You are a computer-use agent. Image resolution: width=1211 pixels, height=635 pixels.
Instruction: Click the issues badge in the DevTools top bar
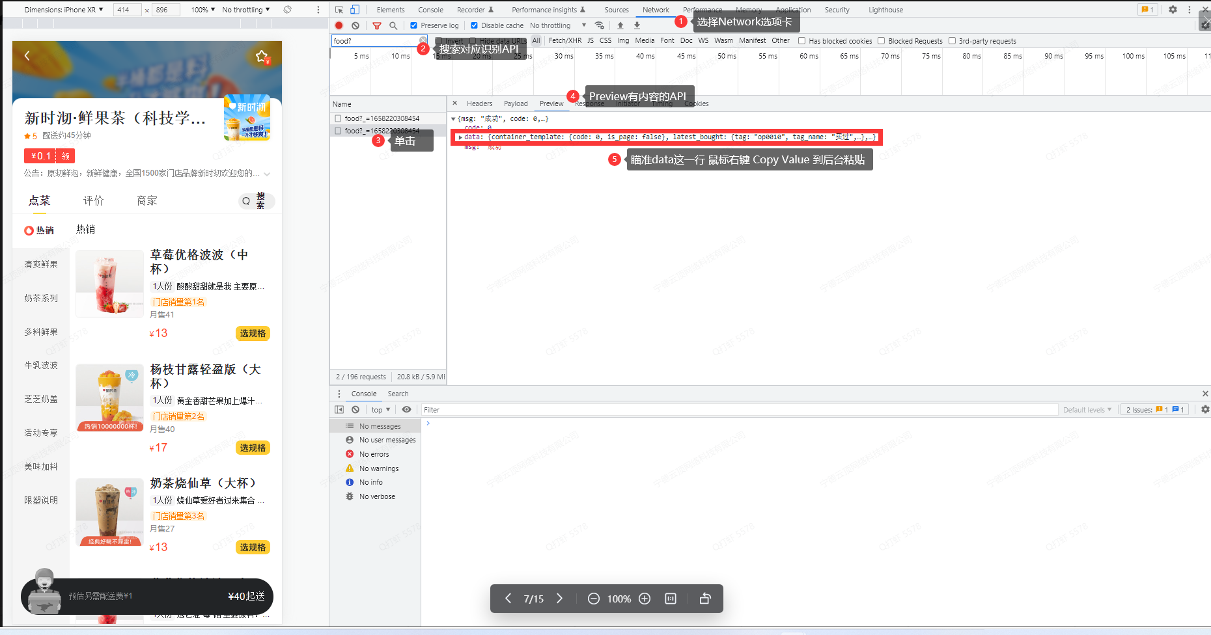pyautogui.click(x=1147, y=10)
